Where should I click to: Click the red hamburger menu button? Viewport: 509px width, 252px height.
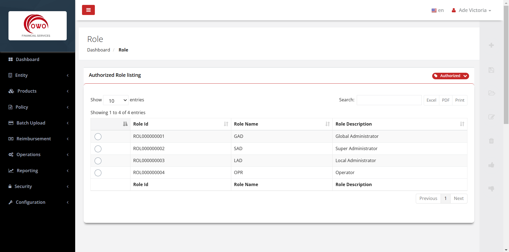click(x=88, y=10)
